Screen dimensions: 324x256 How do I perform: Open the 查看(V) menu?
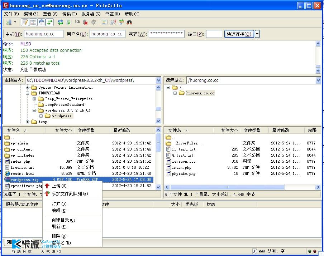pos(50,14)
